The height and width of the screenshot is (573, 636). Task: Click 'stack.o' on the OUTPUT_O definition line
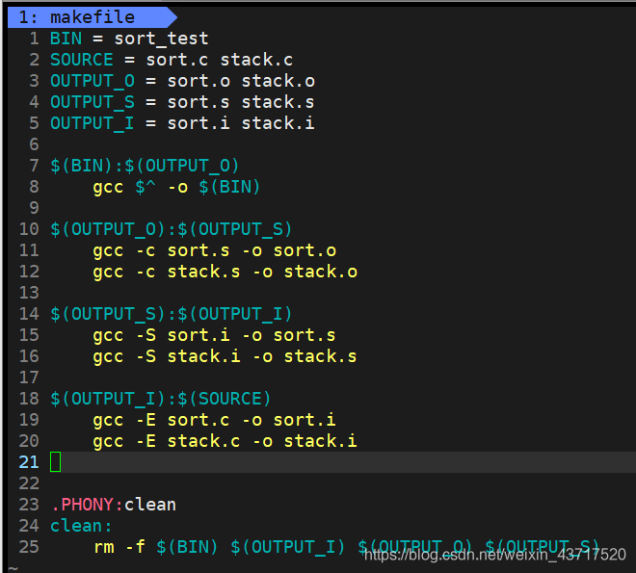[278, 81]
